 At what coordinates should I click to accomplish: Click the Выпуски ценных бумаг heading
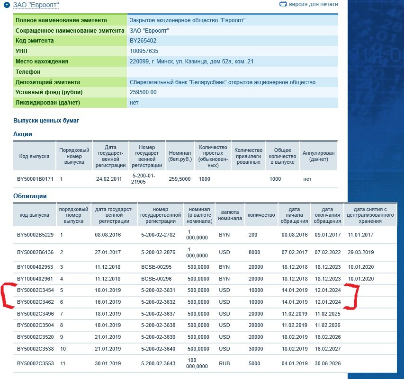coord(46,121)
